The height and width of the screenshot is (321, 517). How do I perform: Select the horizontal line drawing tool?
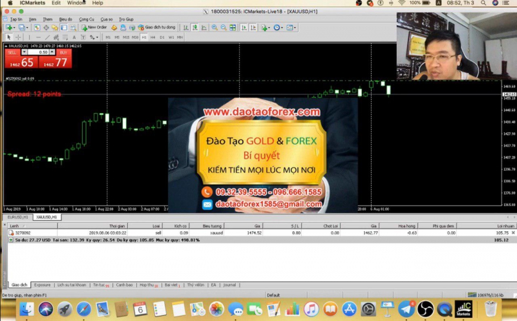click(38, 37)
